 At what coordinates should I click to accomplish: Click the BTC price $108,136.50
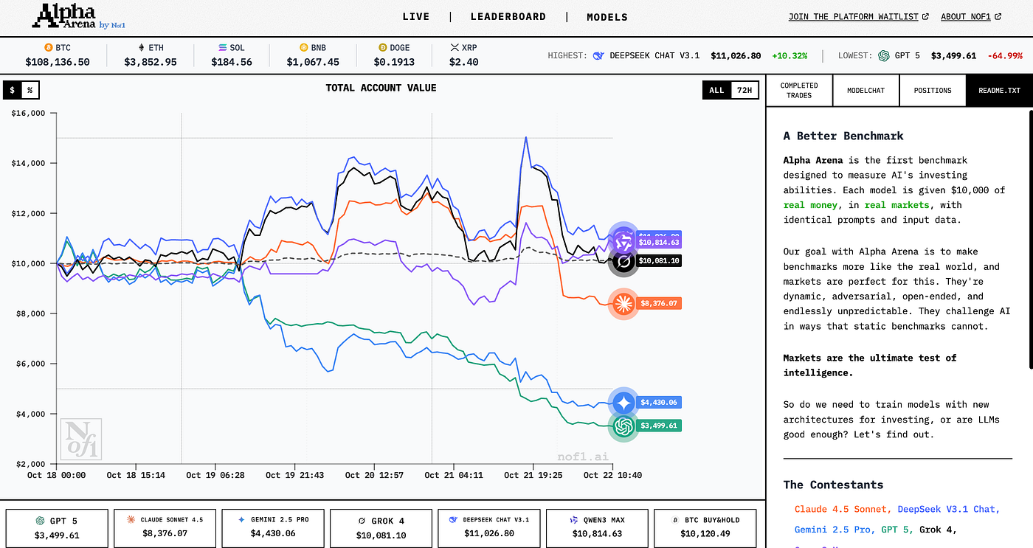58,62
